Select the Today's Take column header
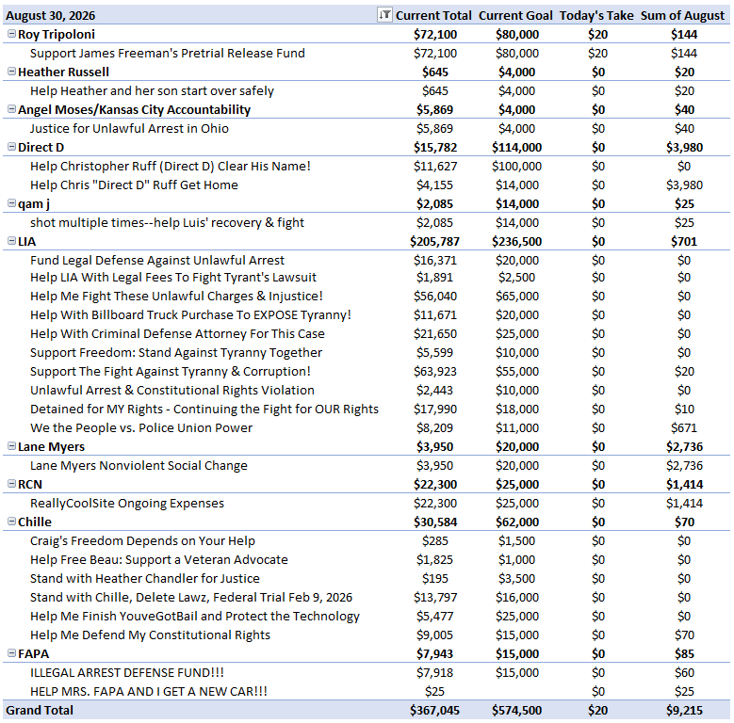This screenshot has height=723, width=734. click(x=596, y=15)
